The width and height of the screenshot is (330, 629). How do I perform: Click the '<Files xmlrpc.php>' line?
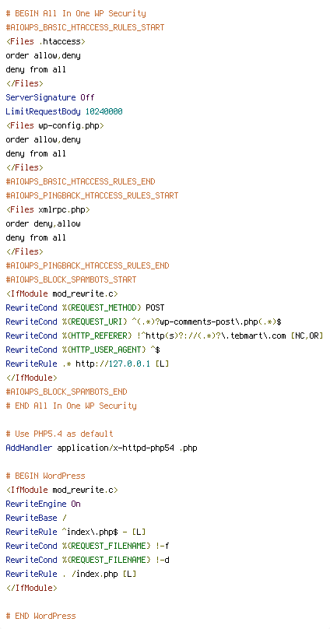click(x=47, y=210)
